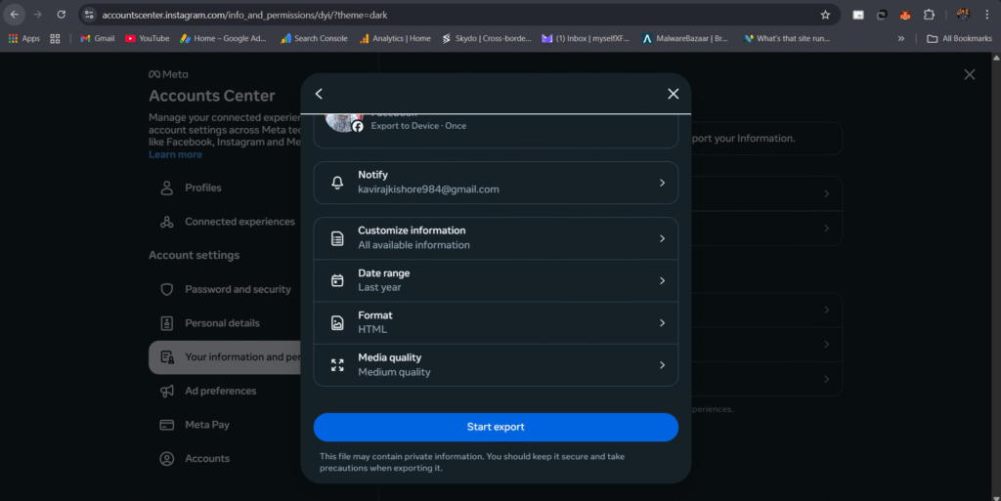The width and height of the screenshot is (1001, 501).
Task: Click the megaphone icon for Ad preferences
Action: point(166,391)
